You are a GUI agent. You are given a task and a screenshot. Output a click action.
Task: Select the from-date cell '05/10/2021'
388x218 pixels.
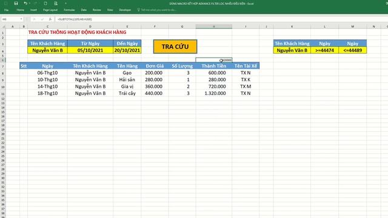point(90,50)
